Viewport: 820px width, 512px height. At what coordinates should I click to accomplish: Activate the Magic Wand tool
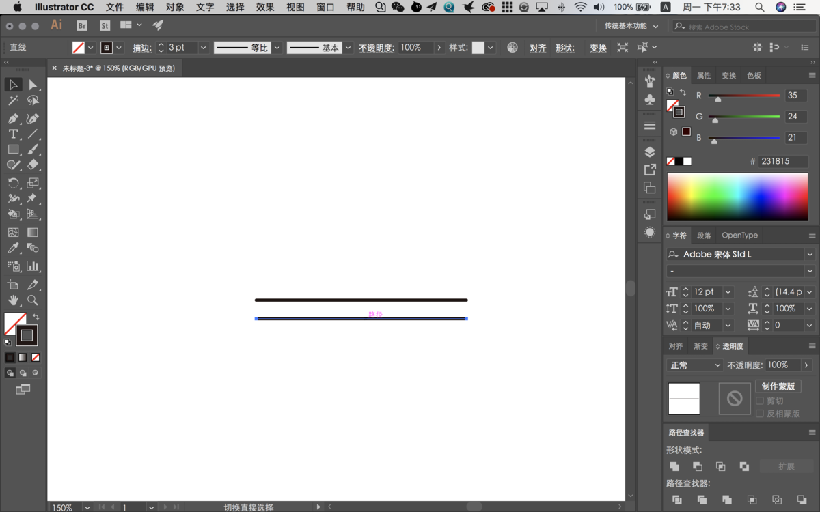(13, 101)
